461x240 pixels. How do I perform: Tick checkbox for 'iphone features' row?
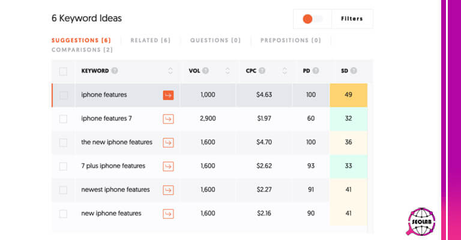[63, 95]
